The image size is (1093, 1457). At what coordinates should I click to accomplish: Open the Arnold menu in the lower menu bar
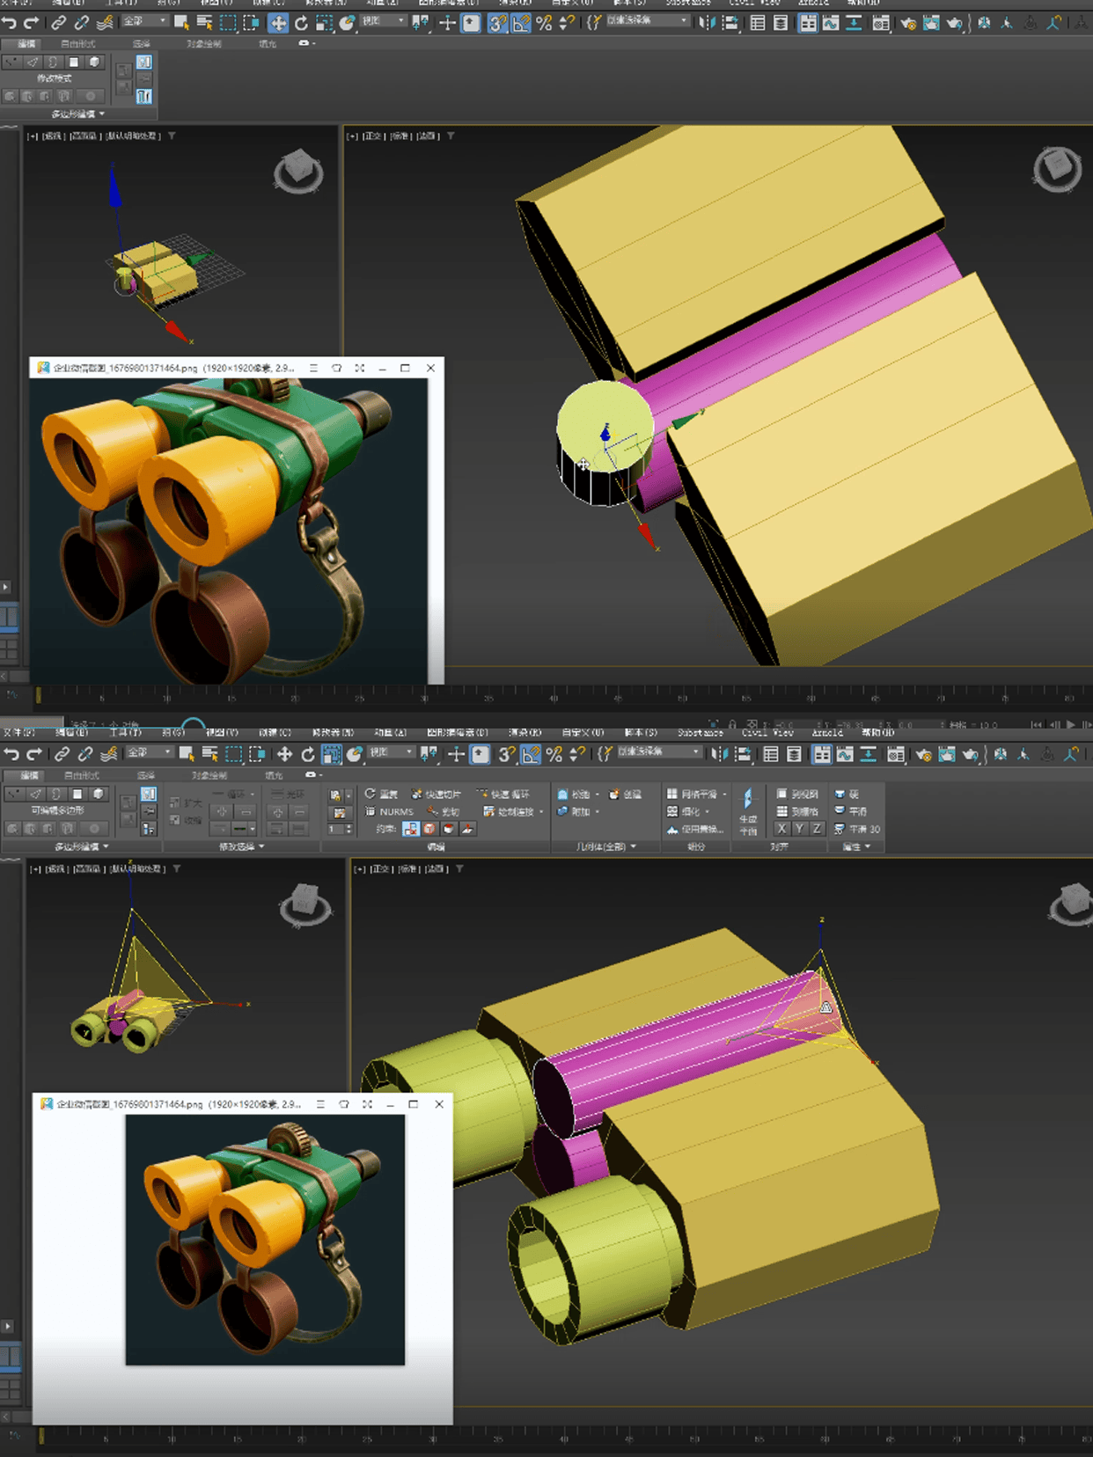click(x=826, y=732)
